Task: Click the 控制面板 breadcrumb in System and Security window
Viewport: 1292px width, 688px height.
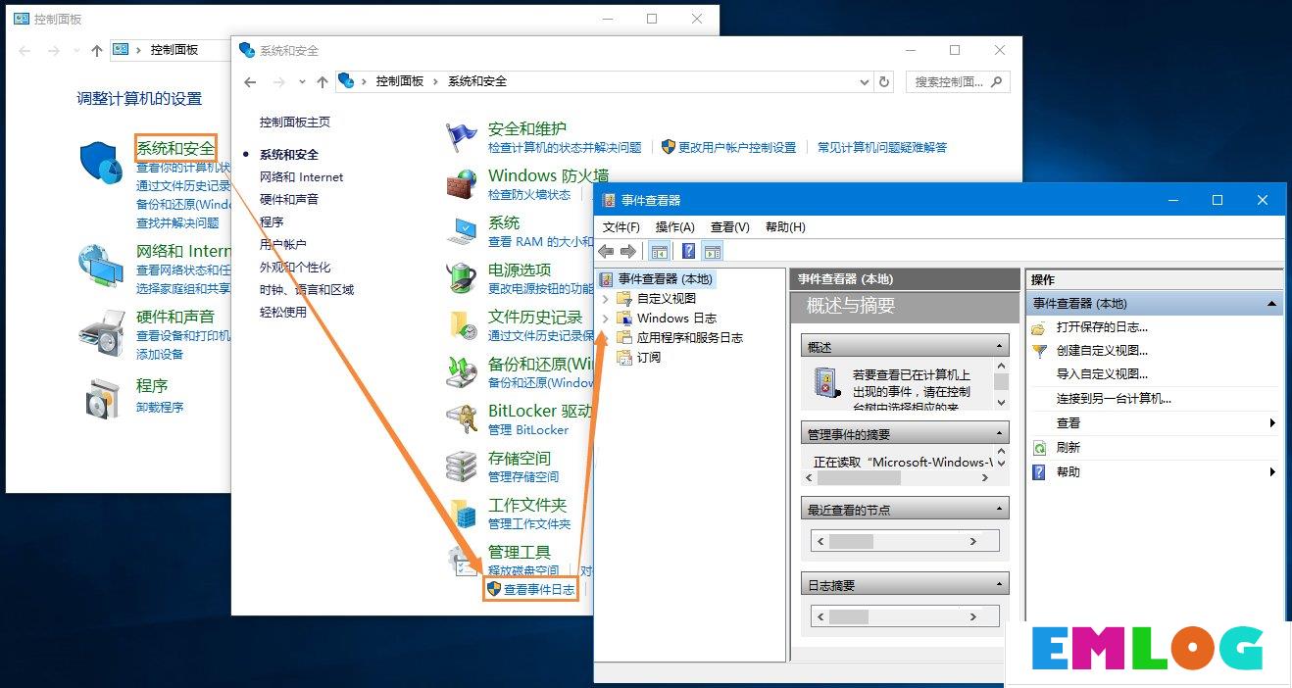Action: coord(400,81)
